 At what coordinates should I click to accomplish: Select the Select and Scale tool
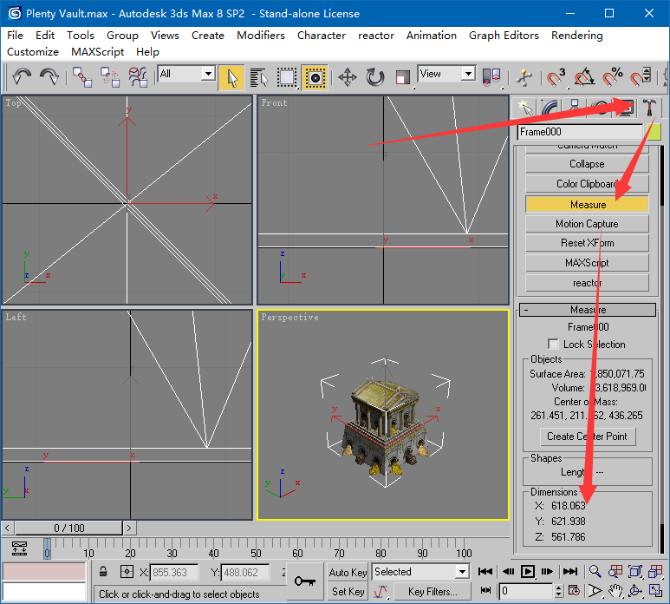[402, 77]
